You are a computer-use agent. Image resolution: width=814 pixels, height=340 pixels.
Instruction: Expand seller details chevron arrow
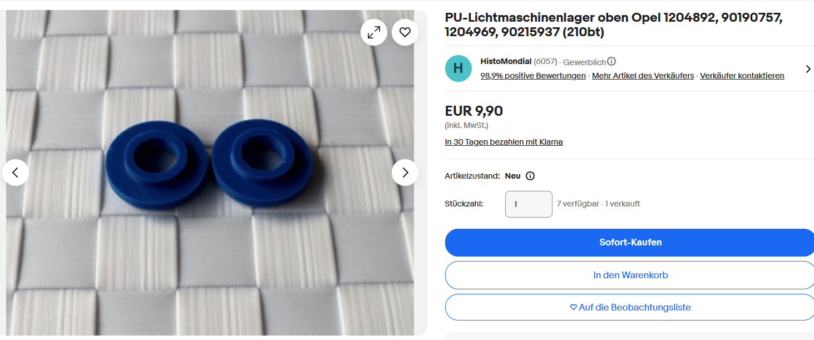click(x=808, y=69)
